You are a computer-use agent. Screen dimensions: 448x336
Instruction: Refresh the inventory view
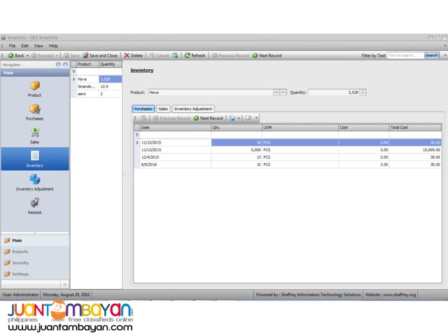pyautogui.click(x=195, y=55)
